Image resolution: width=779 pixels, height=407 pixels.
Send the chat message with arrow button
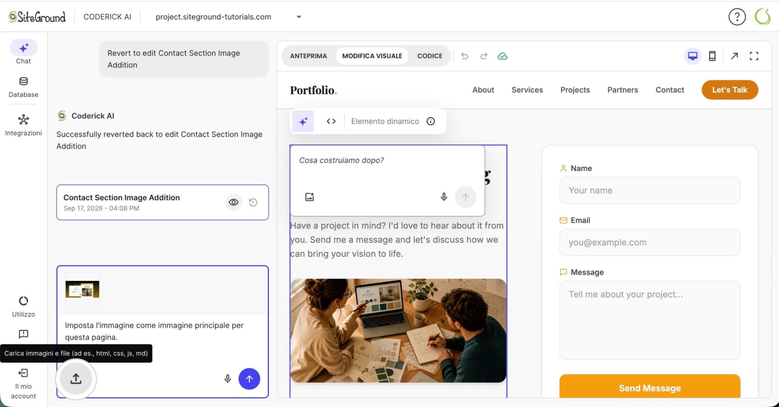[249, 379]
